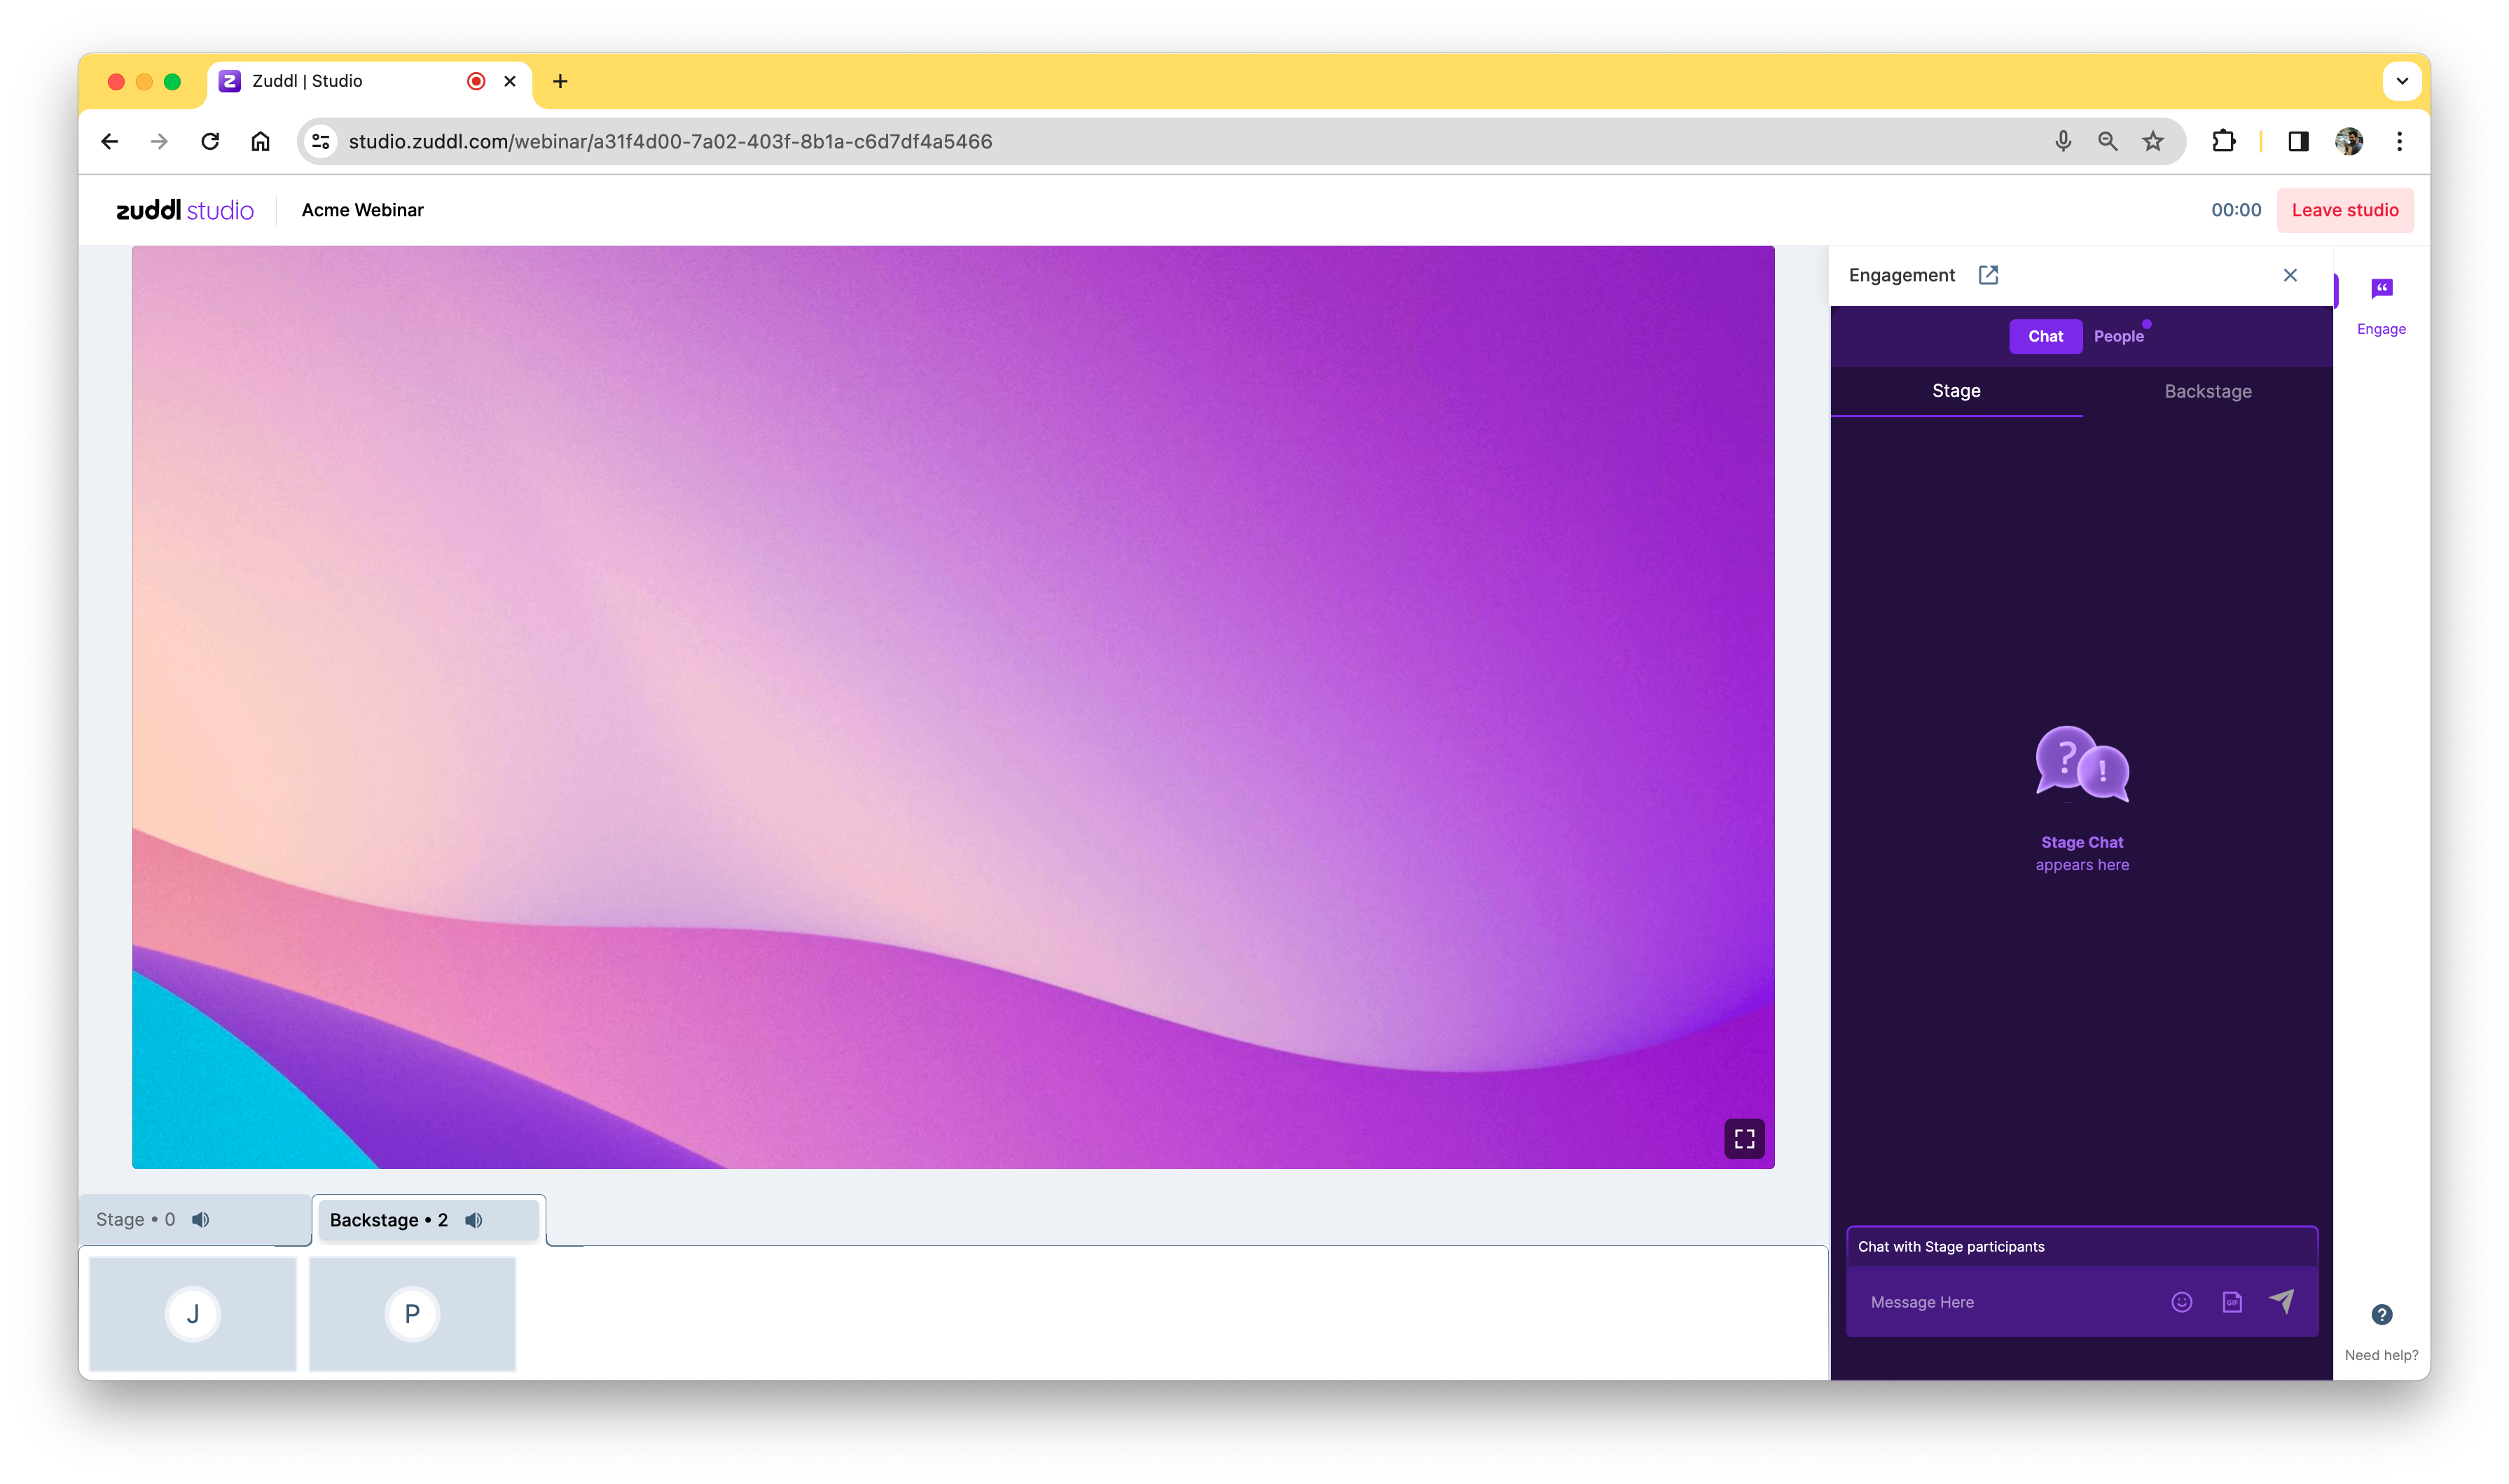
Task: Close the Engagement panel
Action: pyautogui.click(x=2290, y=275)
